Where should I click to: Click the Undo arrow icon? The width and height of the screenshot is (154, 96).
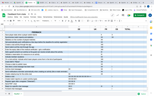pyautogui.click(x=5, y=21)
